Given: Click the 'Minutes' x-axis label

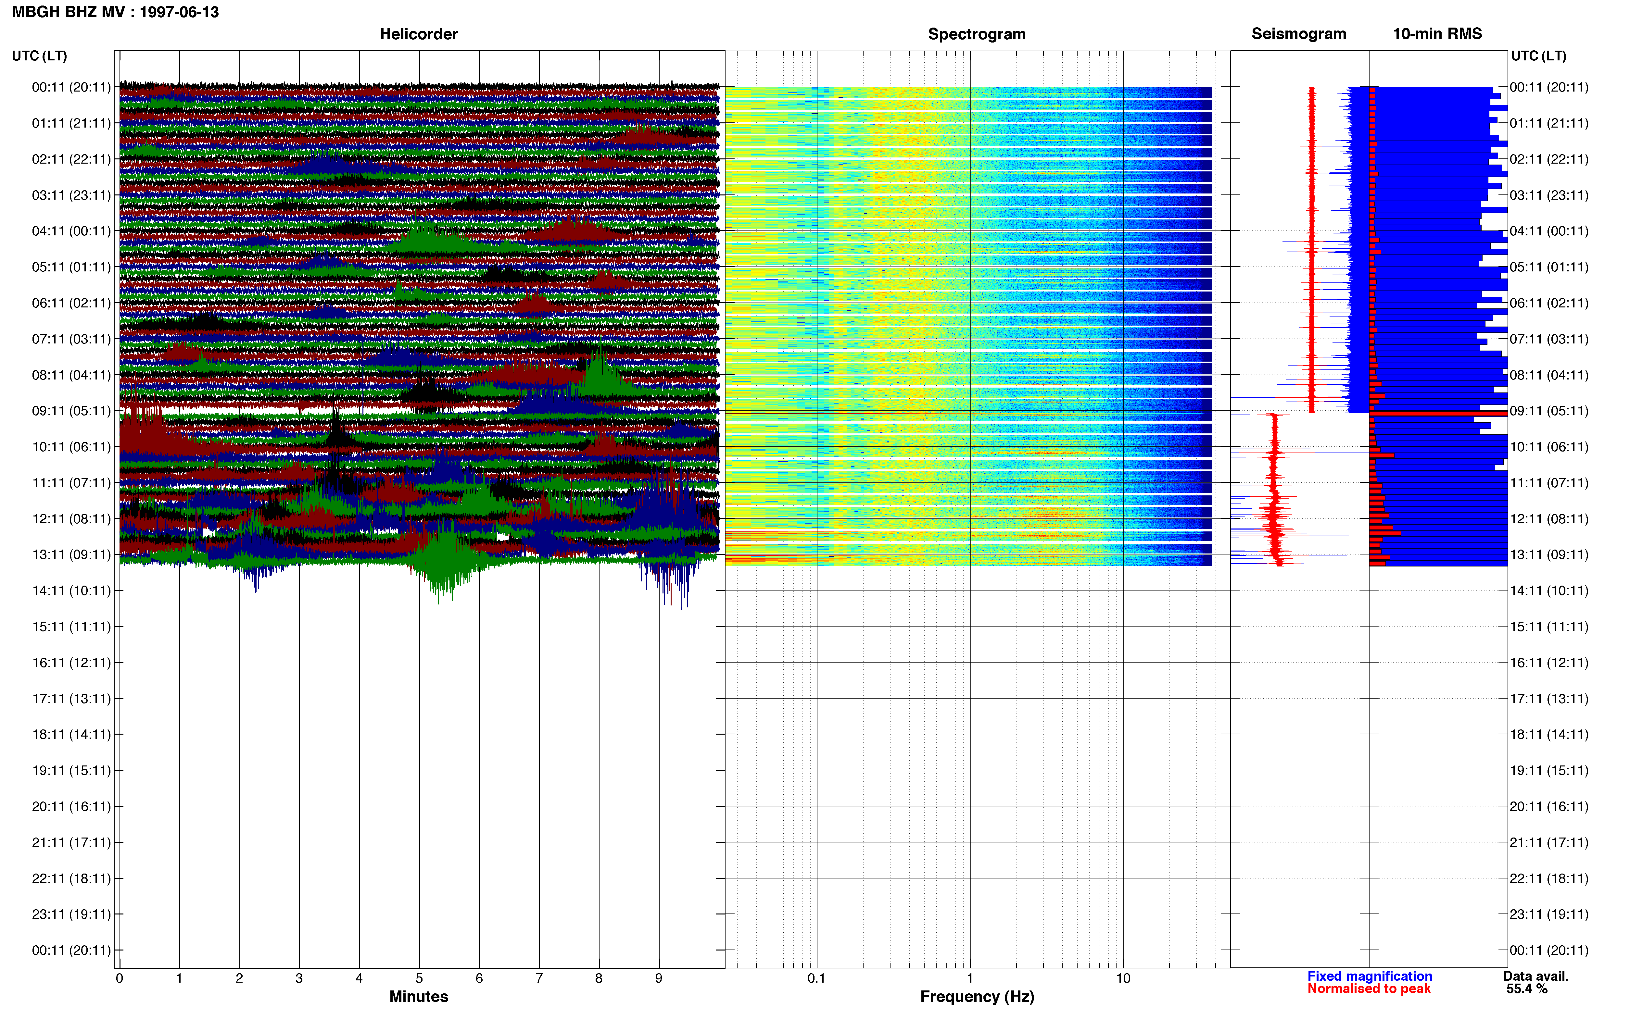Looking at the screenshot, I should pyautogui.click(x=419, y=996).
